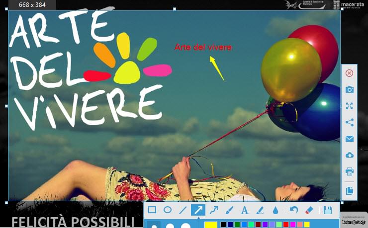
Task: Select the Highlighter marker tool
Action: [x=260, y=210]
